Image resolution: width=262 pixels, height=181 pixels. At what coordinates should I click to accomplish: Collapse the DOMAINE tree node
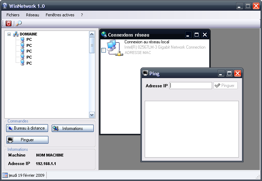pos(9,34)
